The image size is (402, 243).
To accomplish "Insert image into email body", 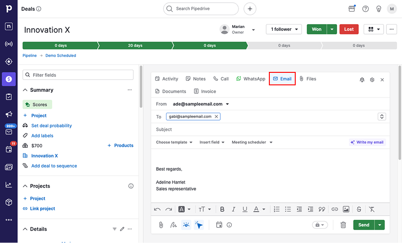I will pyautogui.click(x=346, y=209).
